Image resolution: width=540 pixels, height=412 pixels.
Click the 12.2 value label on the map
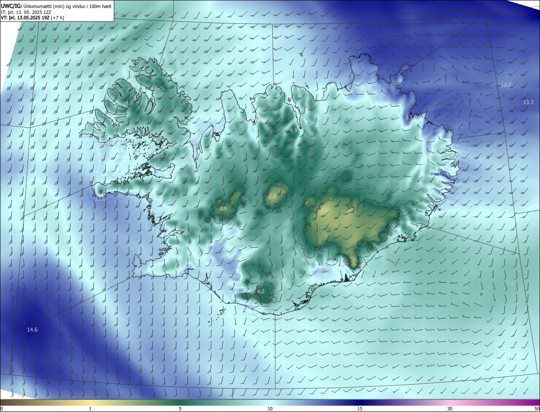pyautogui.click(x=506, y=85)
